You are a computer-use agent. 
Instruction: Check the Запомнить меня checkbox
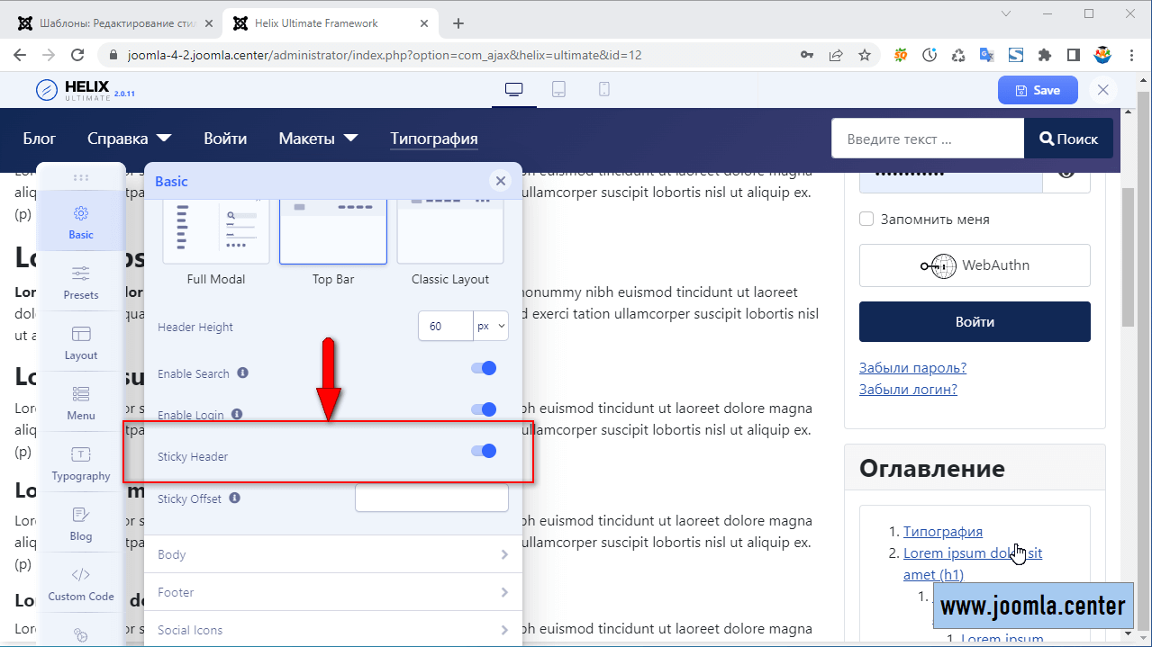(866, 219)
